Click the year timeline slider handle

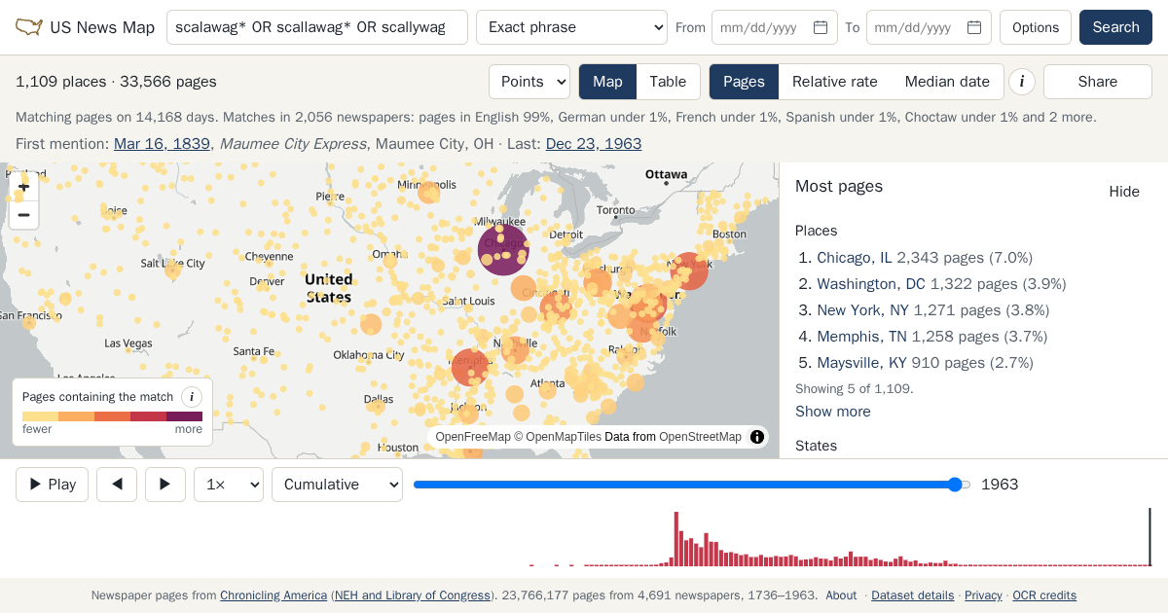pos(955,485)
